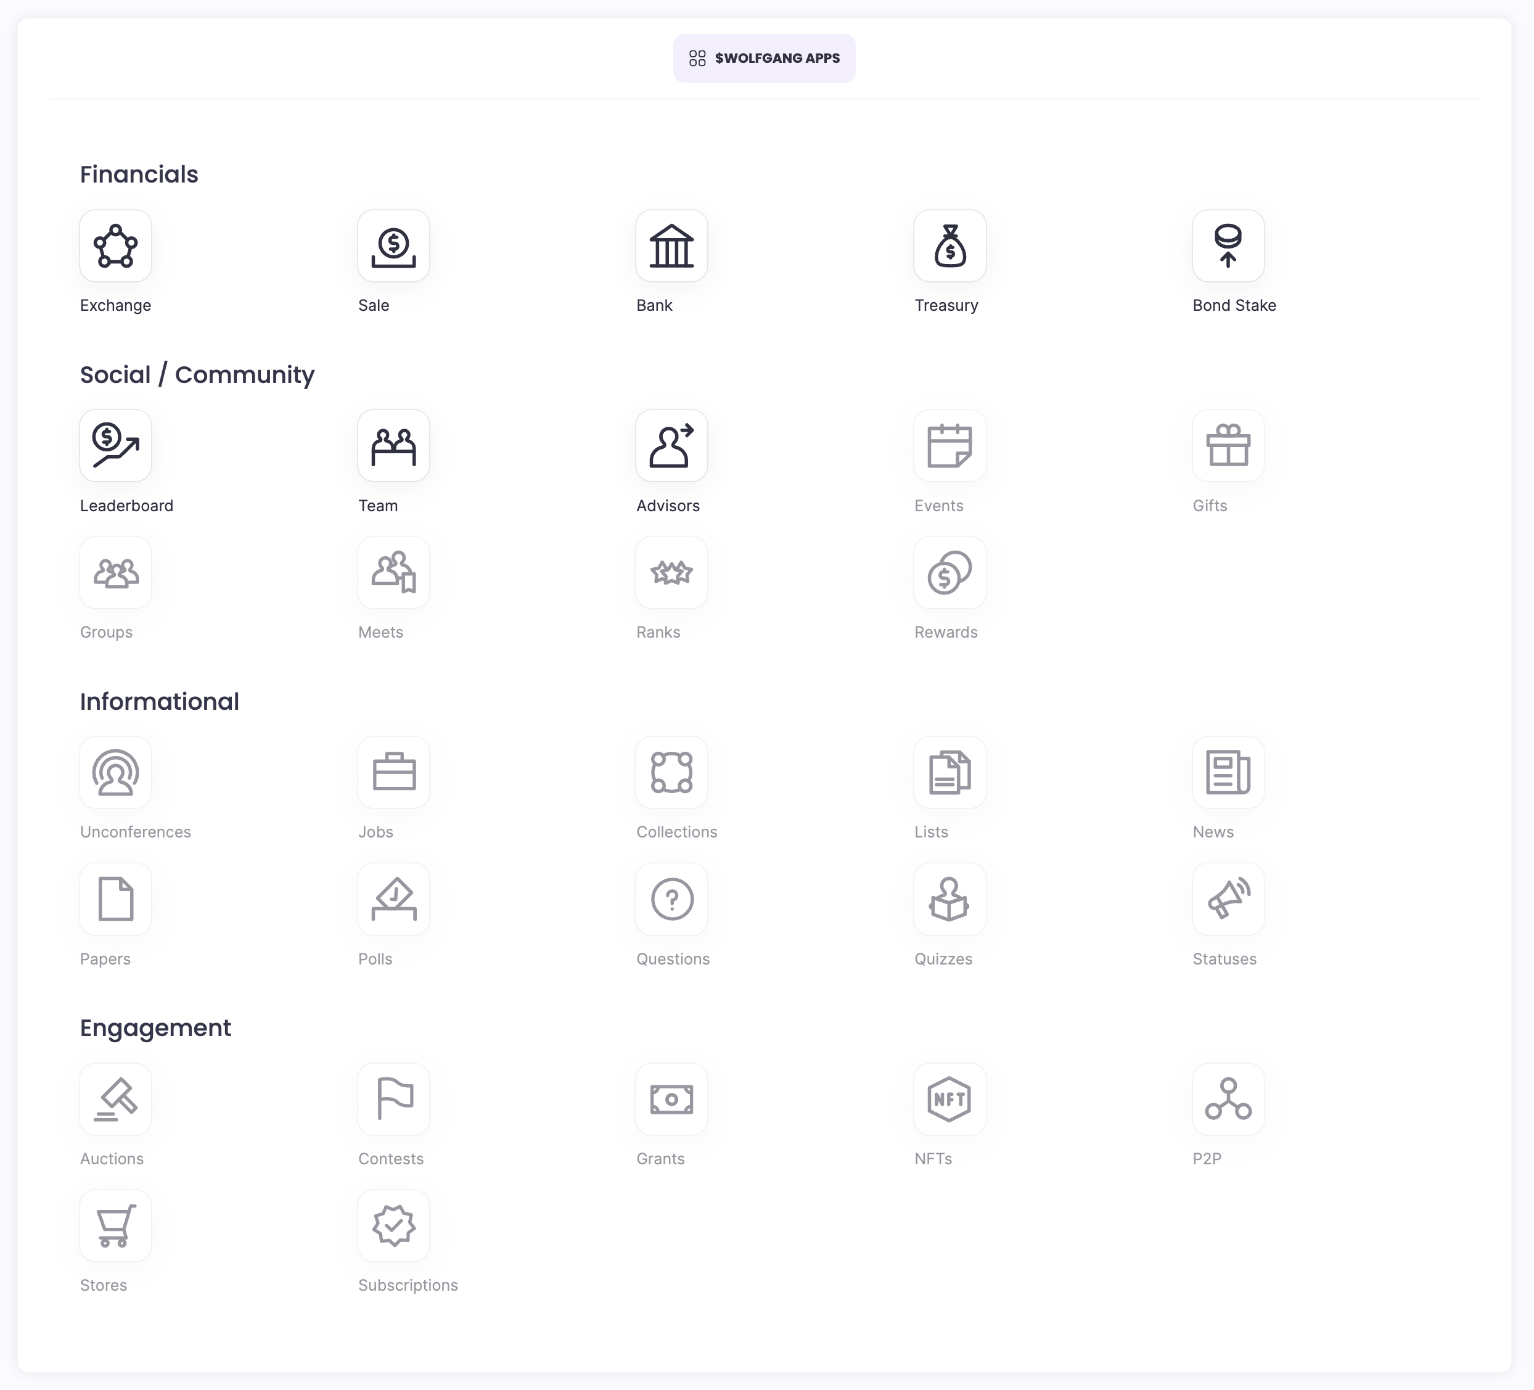The image size is (1534, 1390).
Task: Open the Events calendar icon
Action: click(x=950, y=446)
